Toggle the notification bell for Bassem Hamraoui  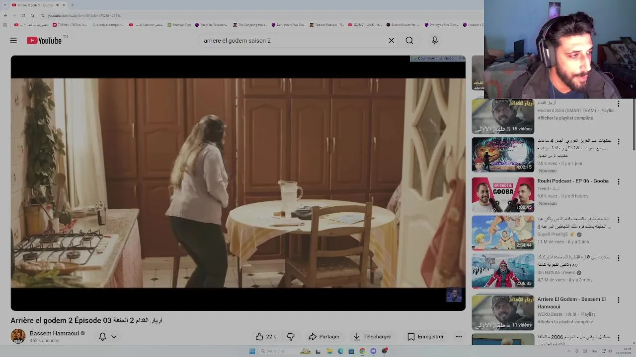pos(102,337)
